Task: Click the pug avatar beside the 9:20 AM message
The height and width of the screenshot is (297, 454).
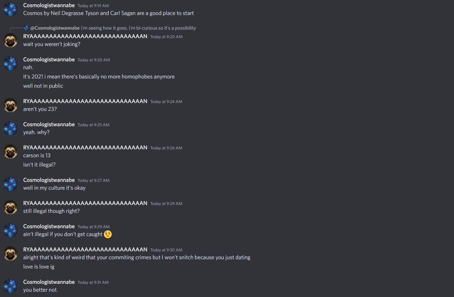Action: (x=10, y=40)
